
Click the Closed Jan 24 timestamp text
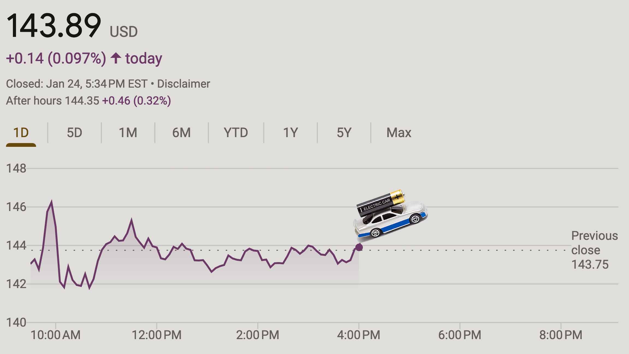78,84
